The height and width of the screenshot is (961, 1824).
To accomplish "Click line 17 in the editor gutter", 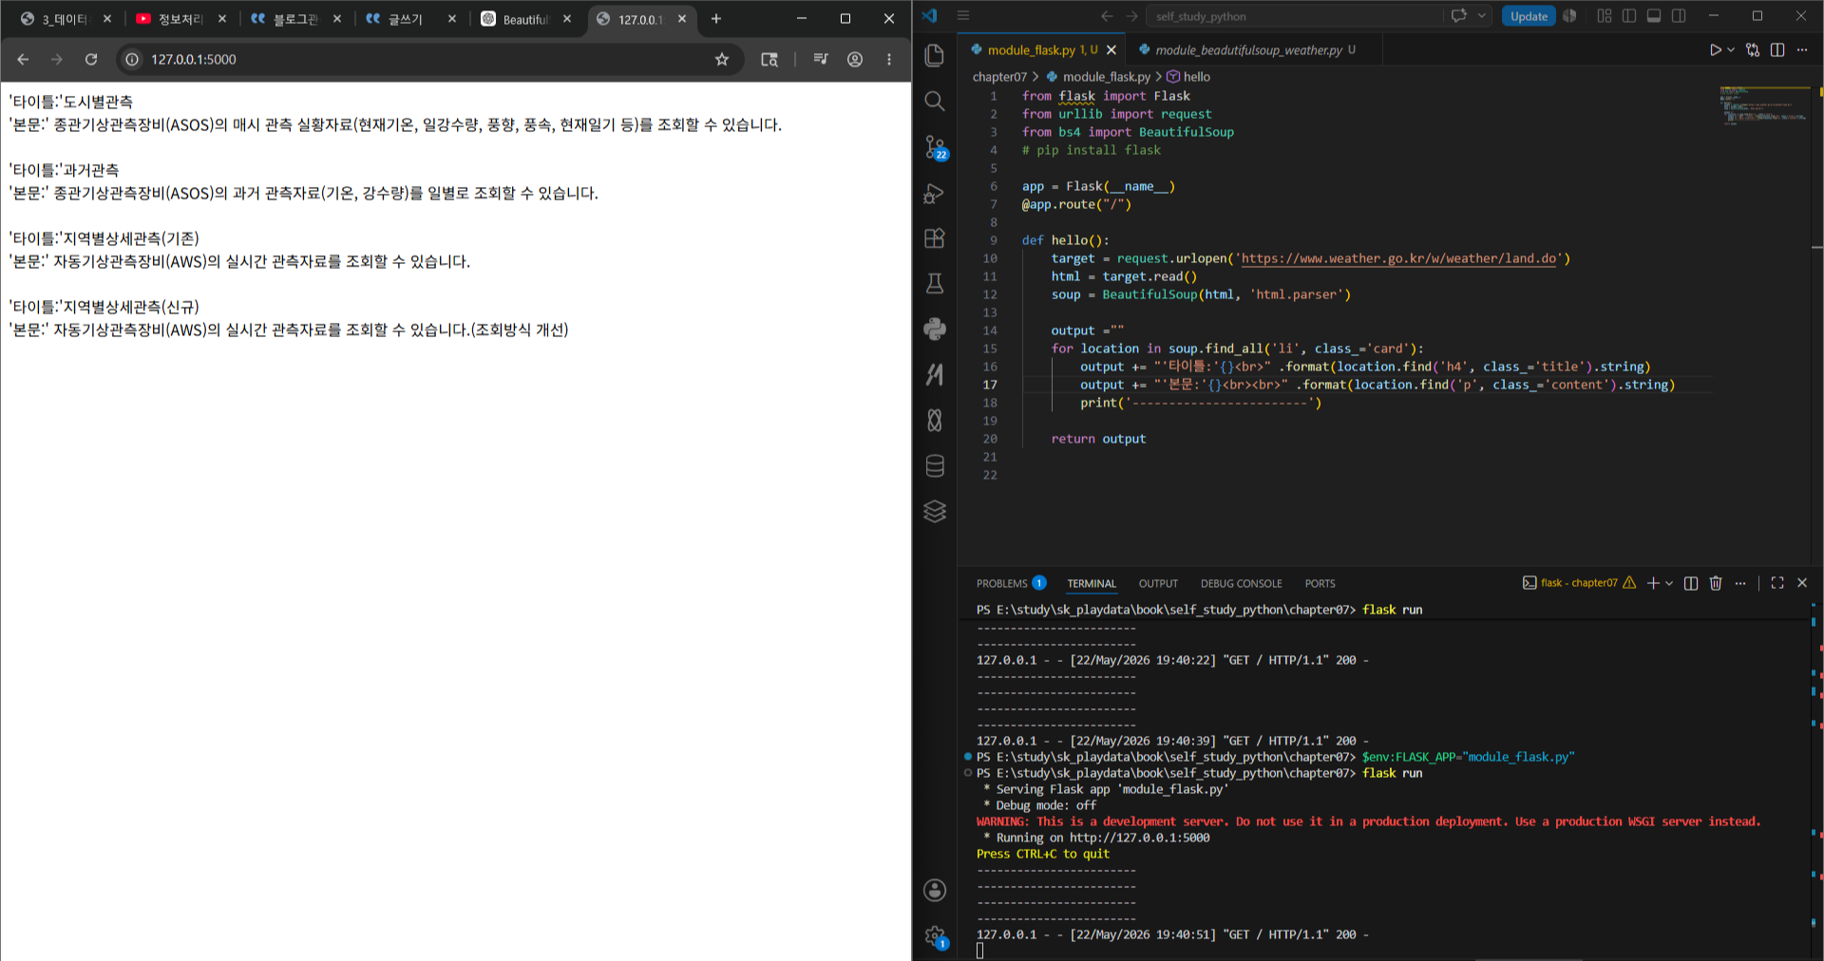I will click(x=990, y=385).
